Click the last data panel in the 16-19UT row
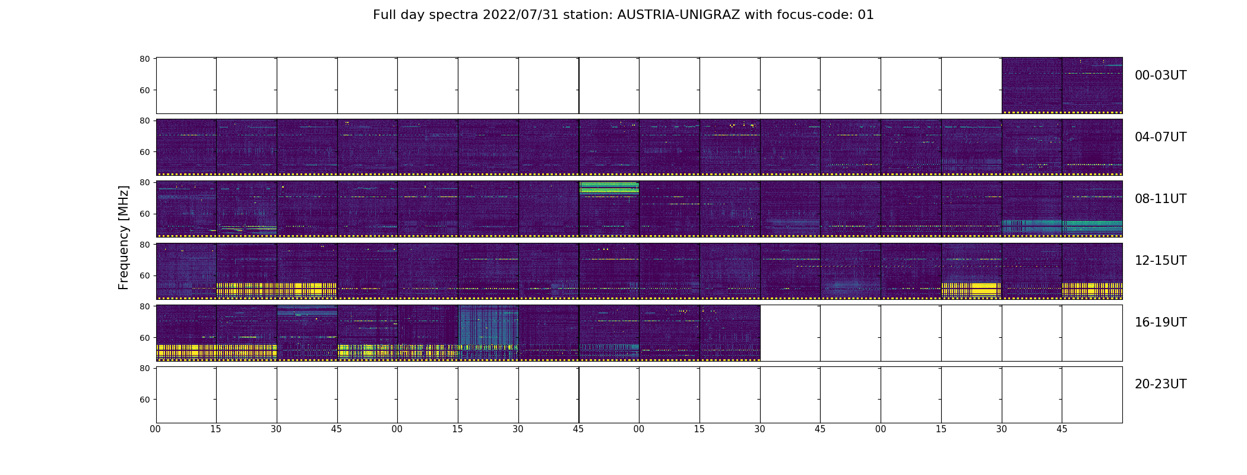1247x475 pixels. (x=730, y=332)
